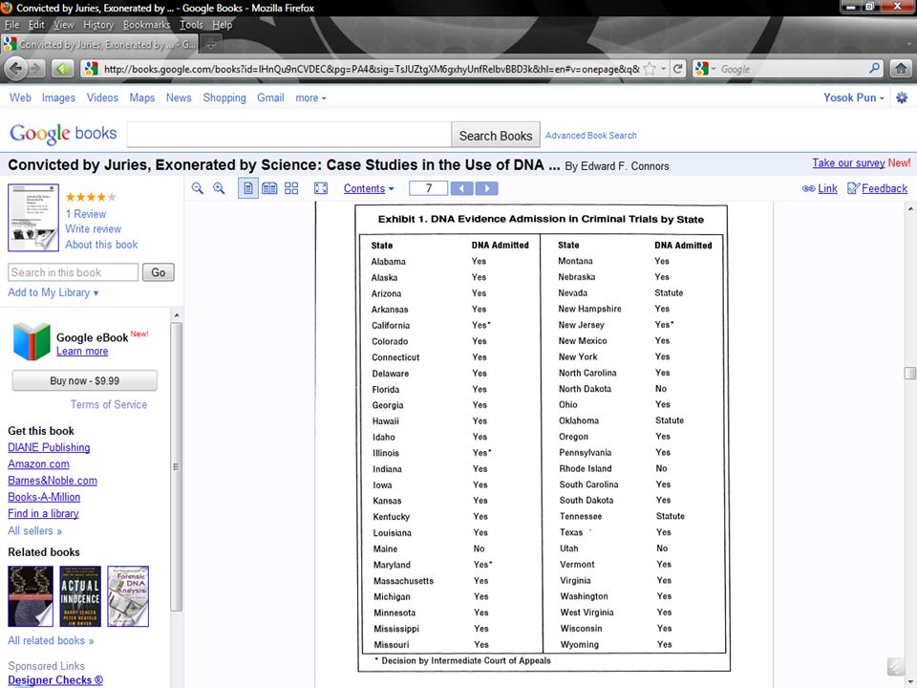Click the main Google Books search field

pos(288,135)
